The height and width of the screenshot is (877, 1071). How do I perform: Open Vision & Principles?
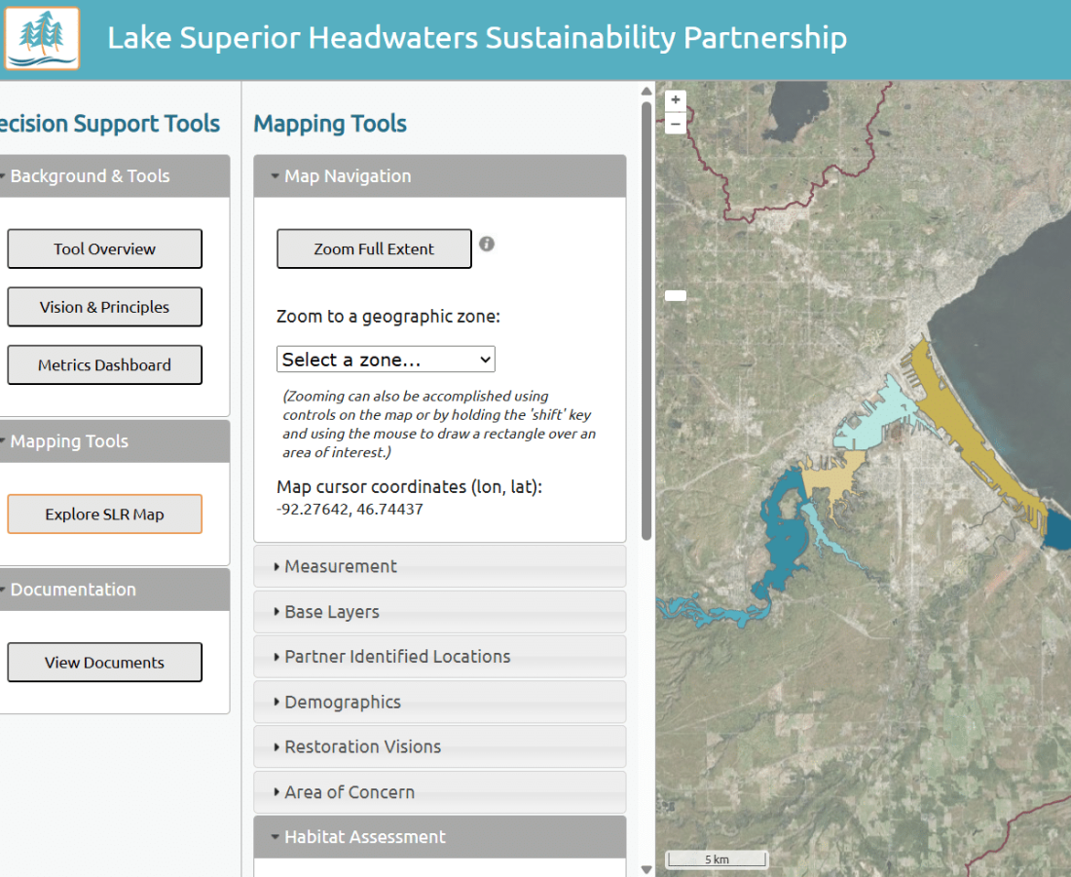(104, 307)
